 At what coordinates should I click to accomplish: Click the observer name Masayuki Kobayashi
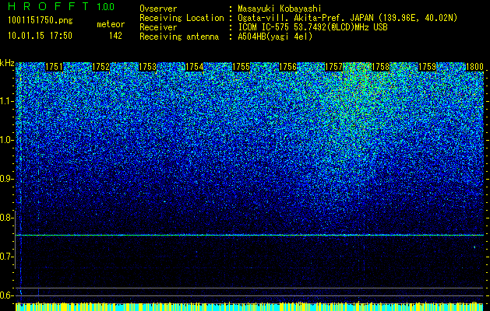(x=280, y=9)
